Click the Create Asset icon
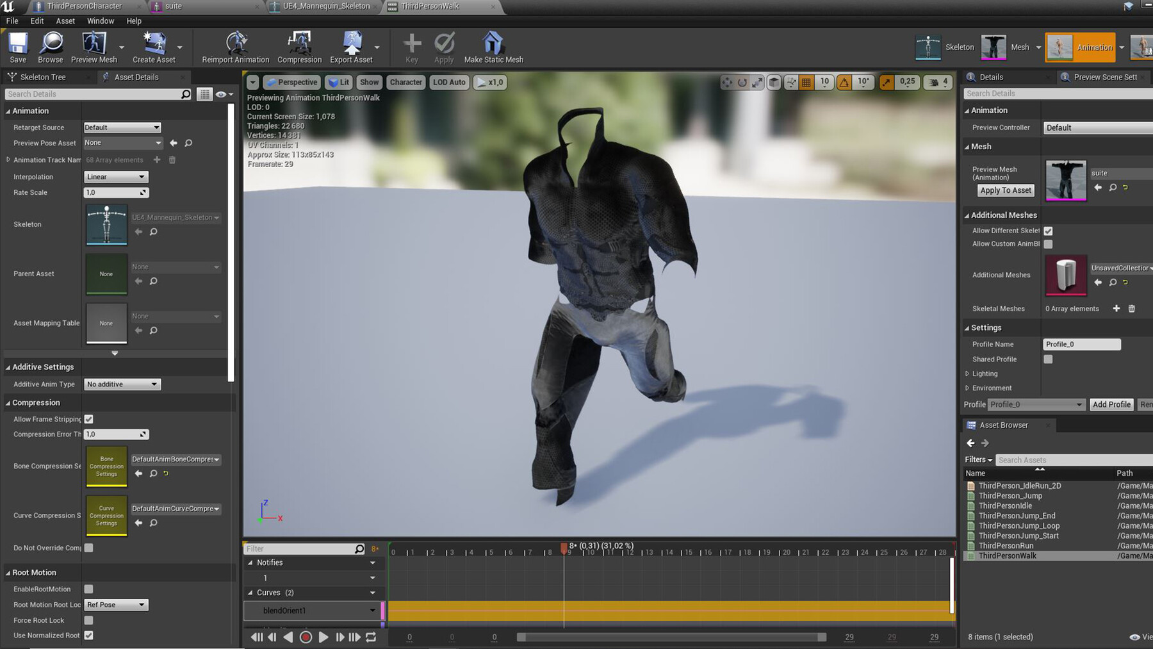1153x649 pixels. 154,47
